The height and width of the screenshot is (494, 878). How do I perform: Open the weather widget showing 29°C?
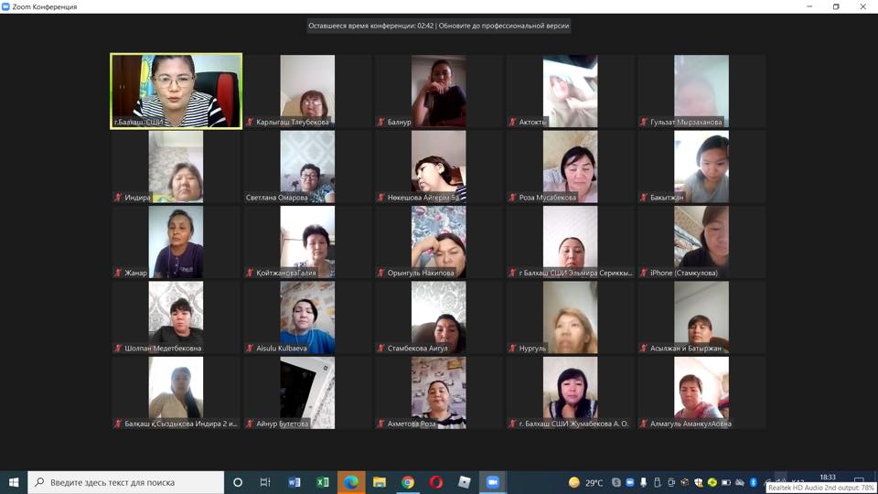click(585, 482)
